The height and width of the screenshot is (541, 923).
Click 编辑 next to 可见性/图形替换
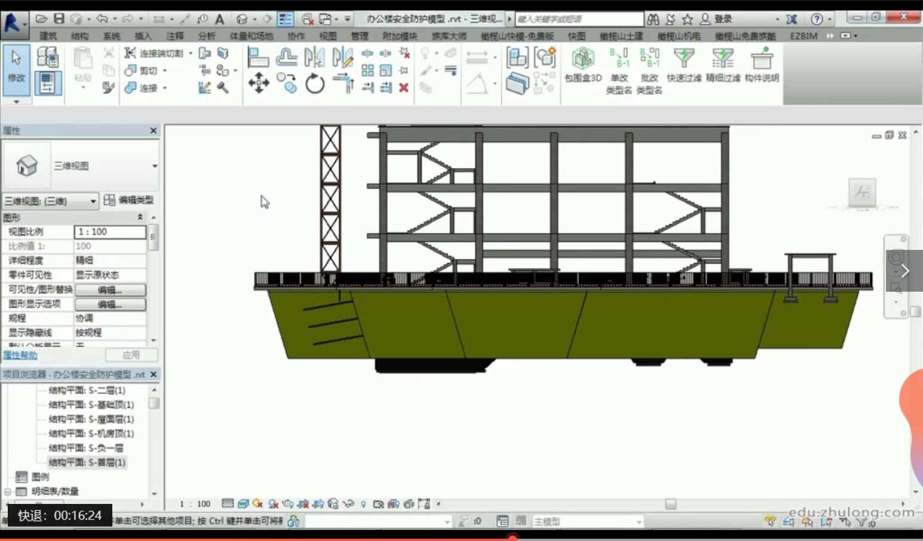[110, 289]
